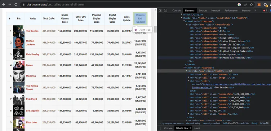Collapse the tr careerTotals node
The height and width of the screenshot is (131, 271).
click(186, 25)
